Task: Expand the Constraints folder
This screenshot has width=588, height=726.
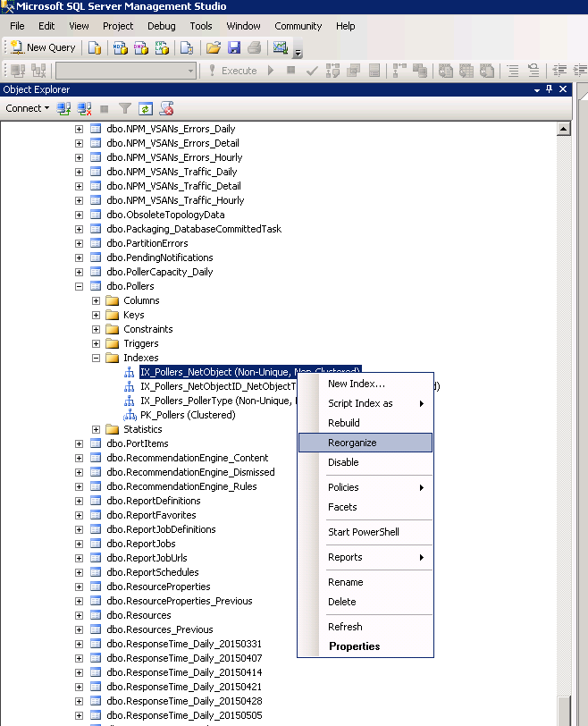Action: tap(96, 329)
